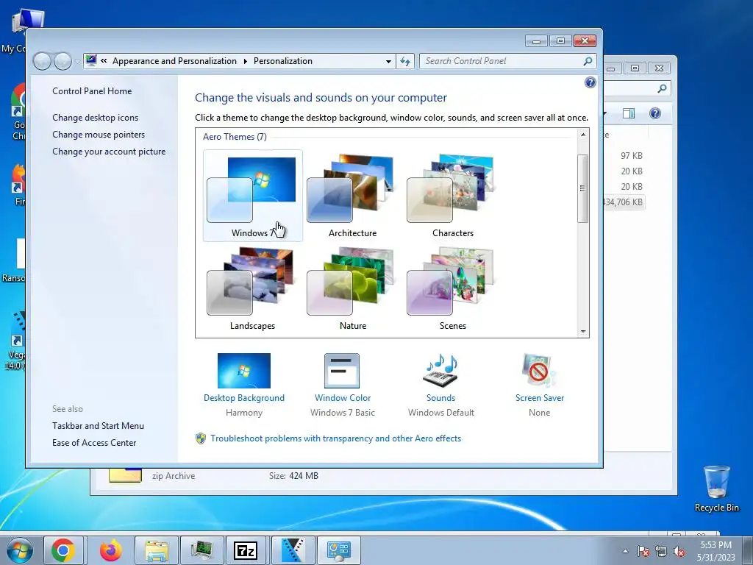This screenshot has height=565, width=753.
Task: Expand the address bar history dropdown
Action: pos(388,62)
